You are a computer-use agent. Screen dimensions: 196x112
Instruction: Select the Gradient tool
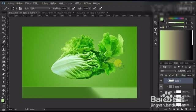click(x=3, y=62)
